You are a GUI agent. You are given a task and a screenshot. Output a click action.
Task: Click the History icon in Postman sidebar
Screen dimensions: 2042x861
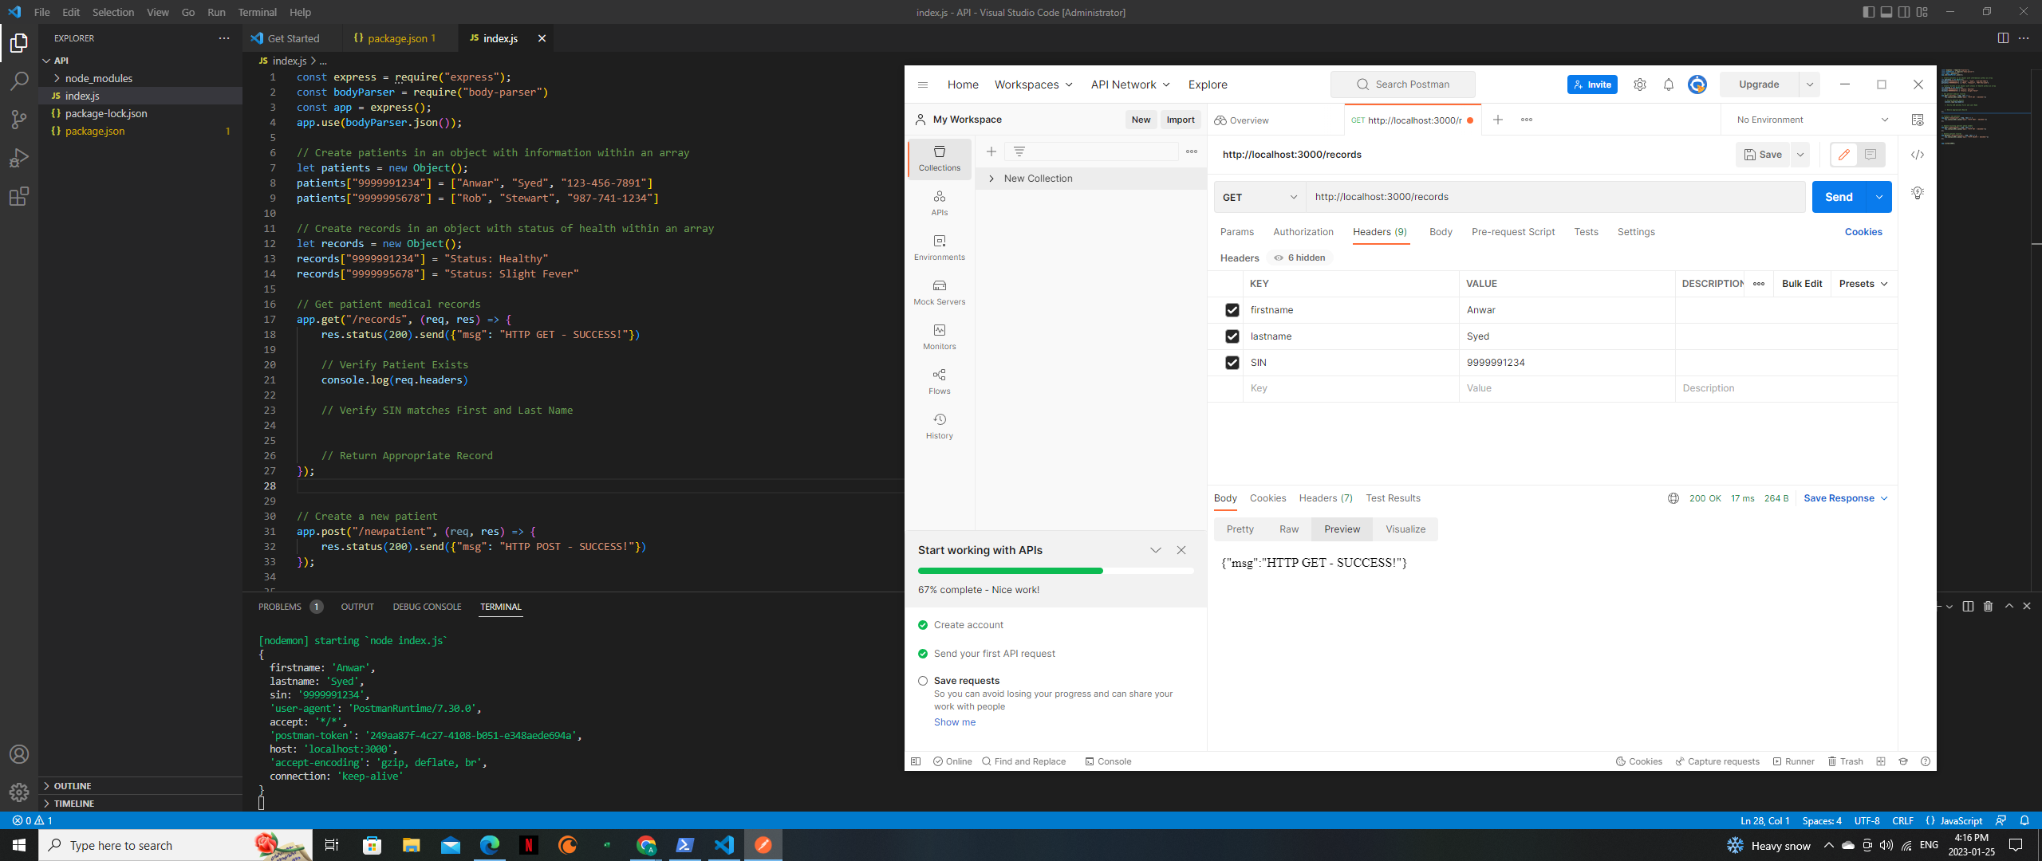tap(939, 424)
